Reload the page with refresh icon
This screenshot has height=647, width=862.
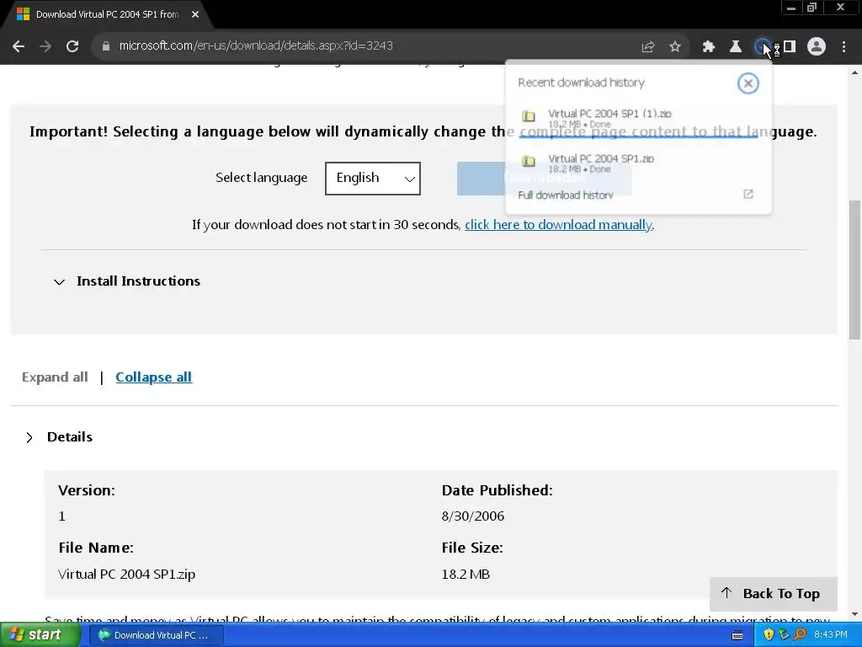tap(72, 46)
